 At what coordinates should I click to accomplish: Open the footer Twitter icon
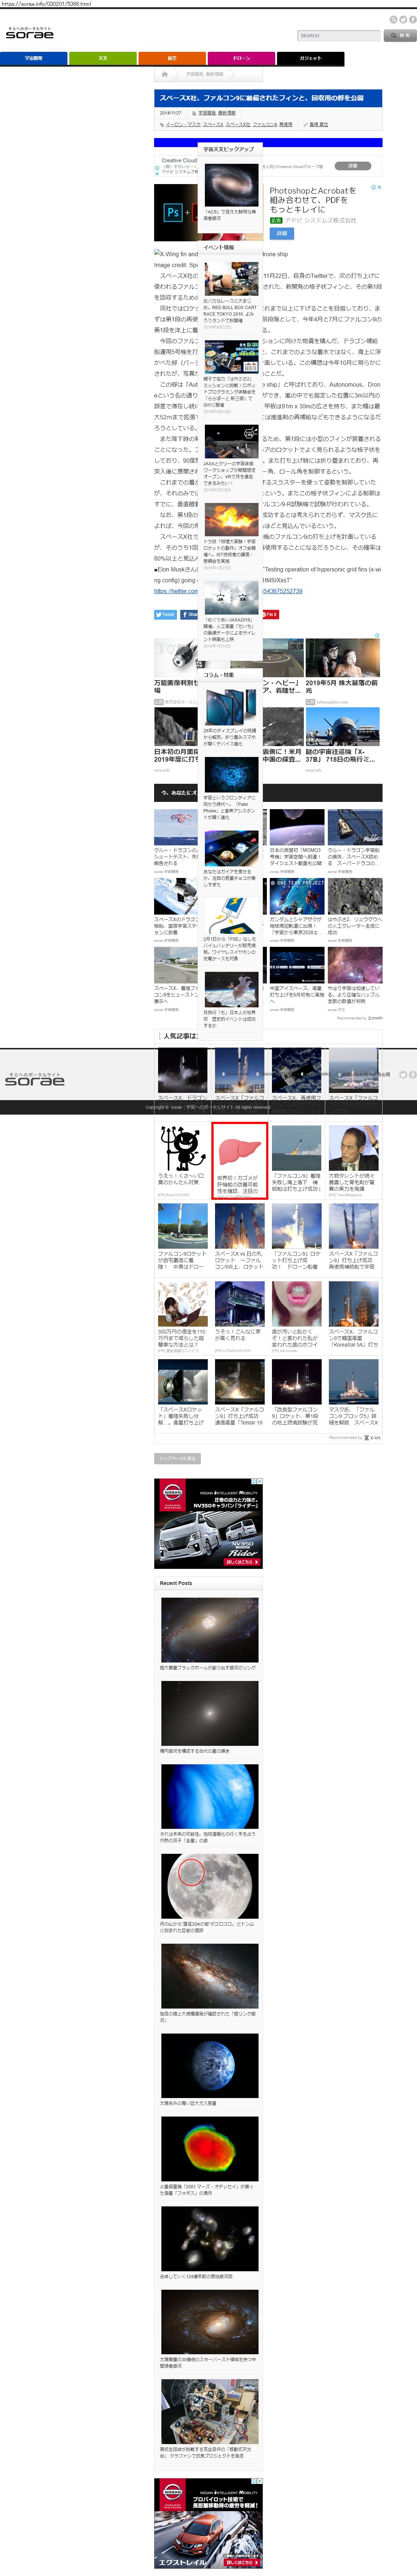pyautogui.click(x=403, y=1075)
